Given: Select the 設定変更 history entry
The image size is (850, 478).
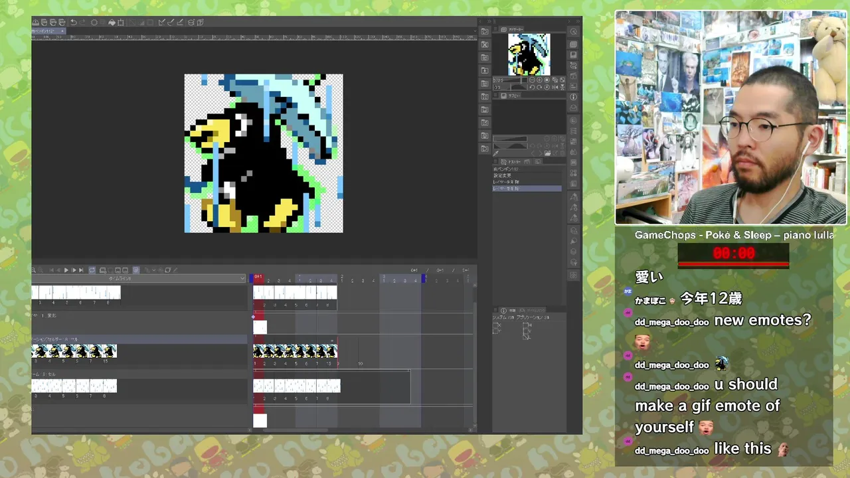Looking at the screenshot, I should coord(527,176).
